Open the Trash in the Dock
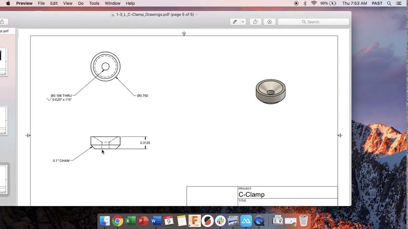This screenshot has height=229, width=408. 303,221
